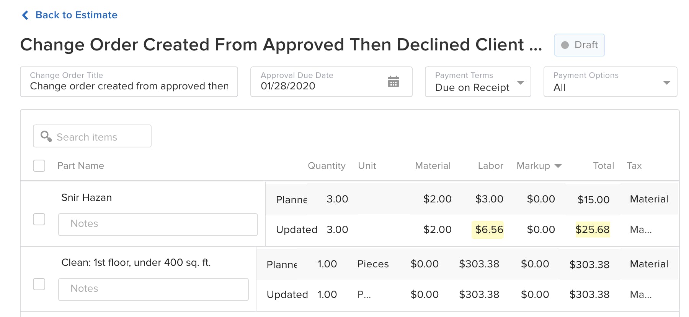This screenshot has width=689, height=317.
Task: Click the Change Order Title input field
Action: click(x=129, y=86)
